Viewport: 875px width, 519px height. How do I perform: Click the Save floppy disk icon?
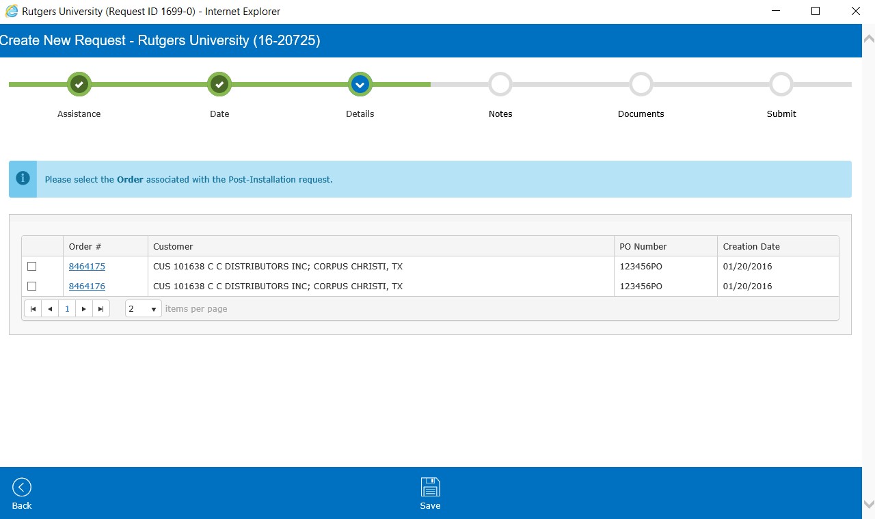point(430,487)
